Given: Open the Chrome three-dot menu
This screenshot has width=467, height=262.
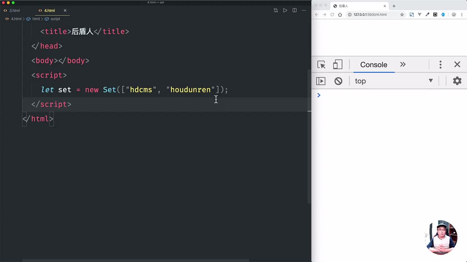Looking at the screenshot, I should point(462,15).
